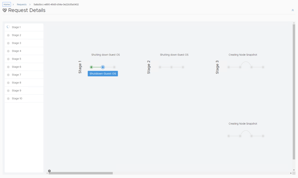Image resolution: width=298 pixels, height=178 pixels.
Task: Select the blue in-progress node in Stage 1
Action: pos(103,67)
